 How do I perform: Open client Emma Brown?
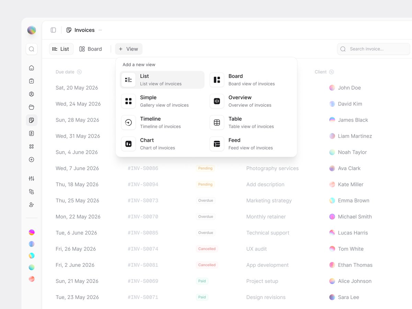(354, 201)
